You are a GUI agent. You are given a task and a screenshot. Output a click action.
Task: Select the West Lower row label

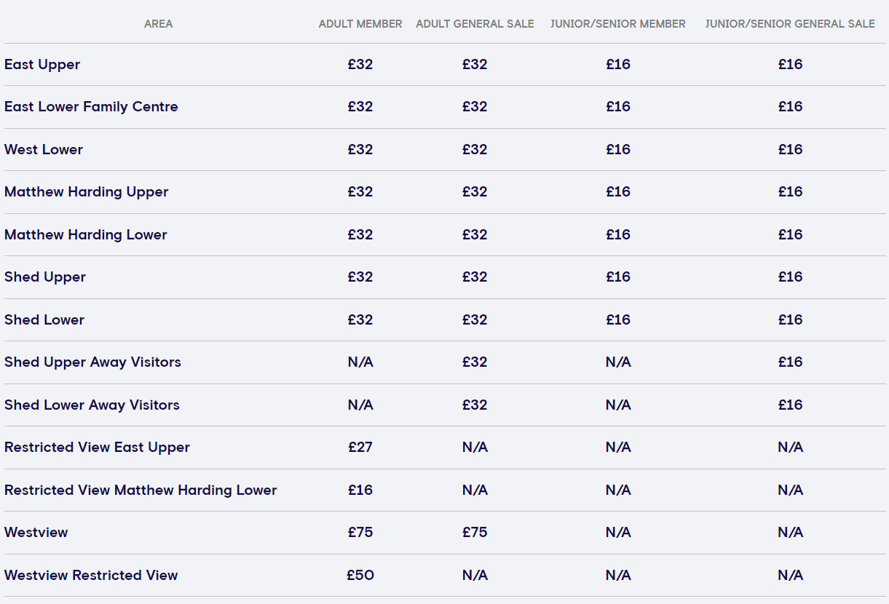pyautogui.click(x=44, y=150)
